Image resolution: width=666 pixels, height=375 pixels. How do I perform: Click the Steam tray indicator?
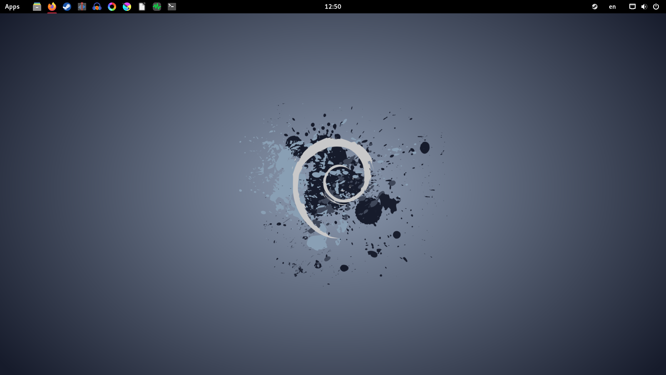click(595, 7)
